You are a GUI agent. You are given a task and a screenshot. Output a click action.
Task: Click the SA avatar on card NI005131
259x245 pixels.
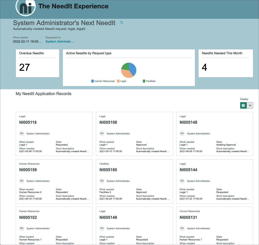pyautogui.click(x=182, y=228)
